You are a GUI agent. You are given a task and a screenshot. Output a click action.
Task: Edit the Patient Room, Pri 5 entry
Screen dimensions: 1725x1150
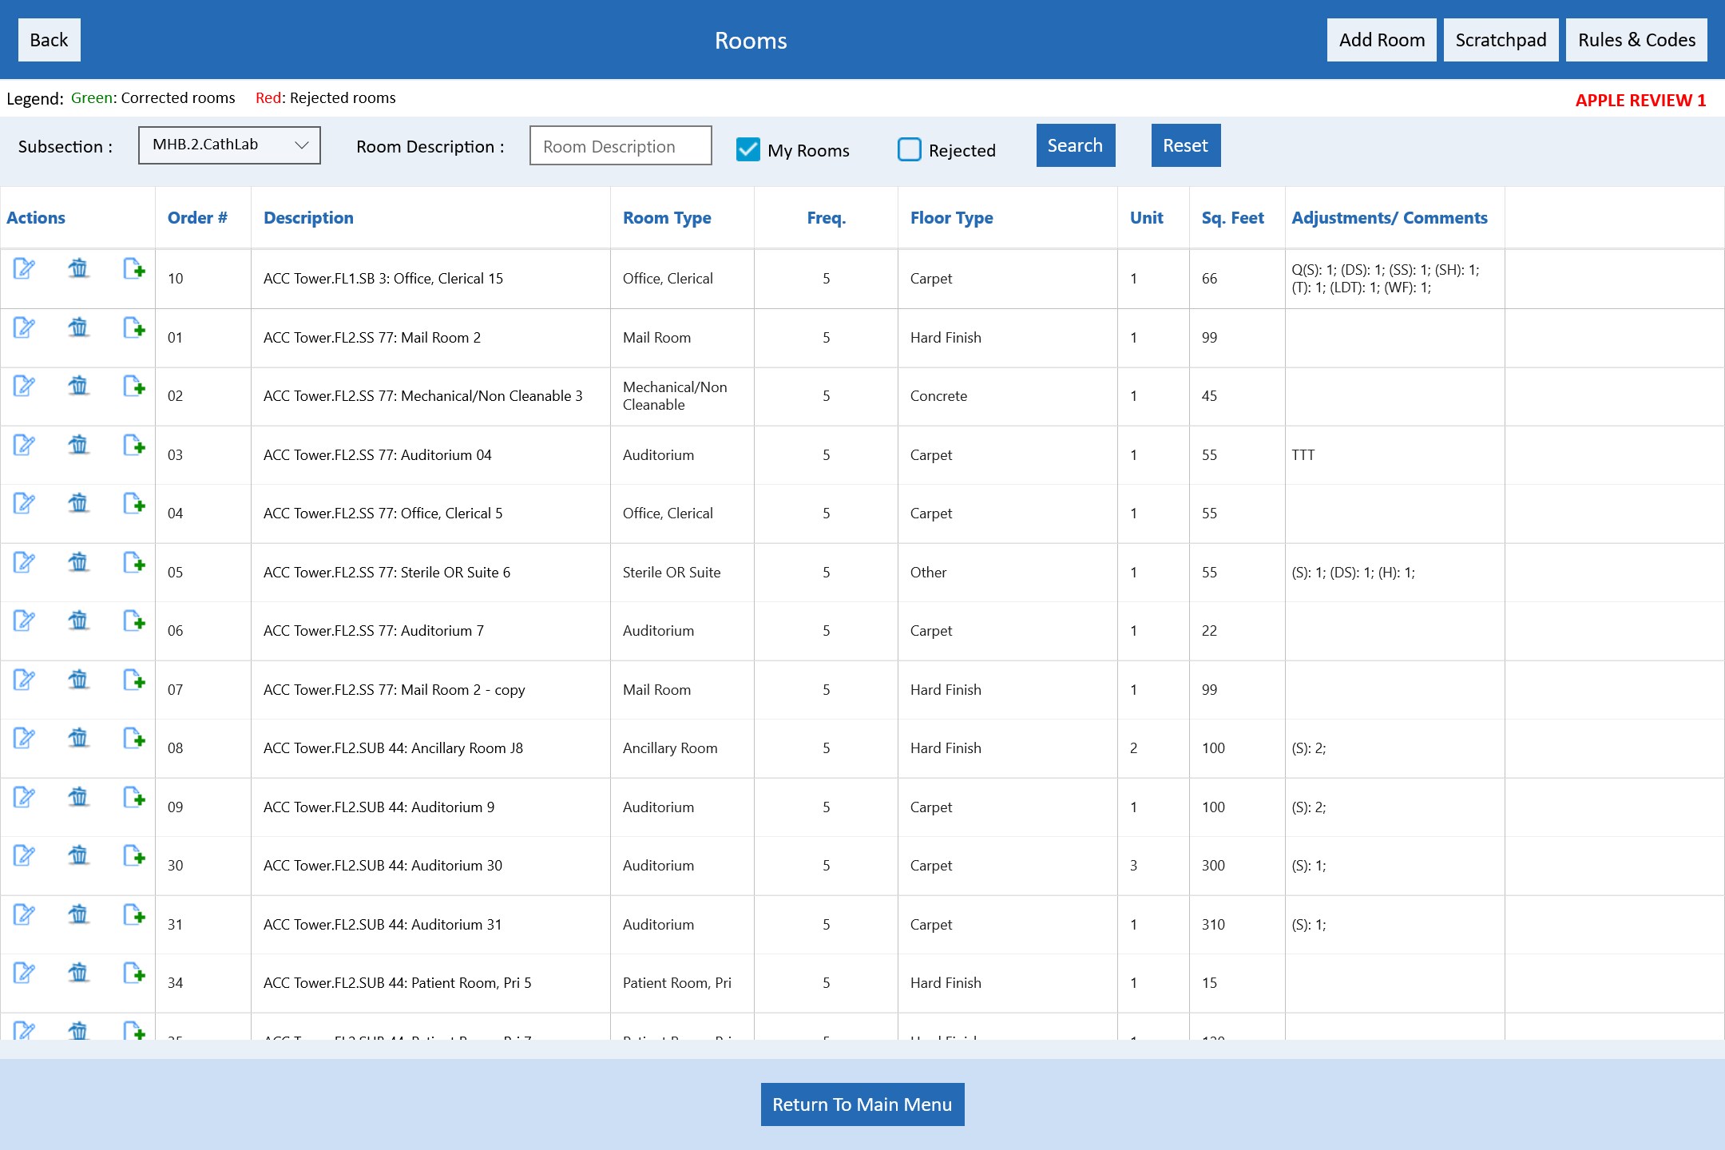(24, 973)
